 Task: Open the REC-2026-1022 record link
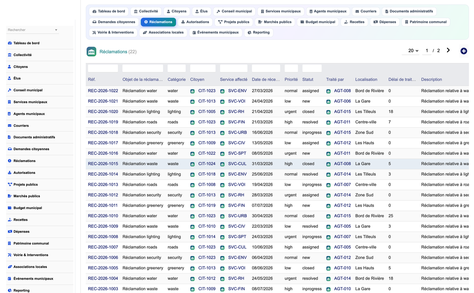click(x=103, y=91)
